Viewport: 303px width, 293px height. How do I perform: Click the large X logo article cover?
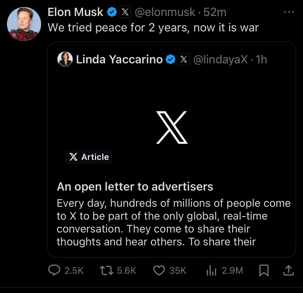pos(172,127)
